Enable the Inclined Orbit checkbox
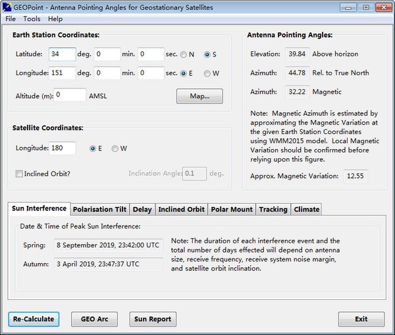 pyautogui.click(x=19, y=173)
